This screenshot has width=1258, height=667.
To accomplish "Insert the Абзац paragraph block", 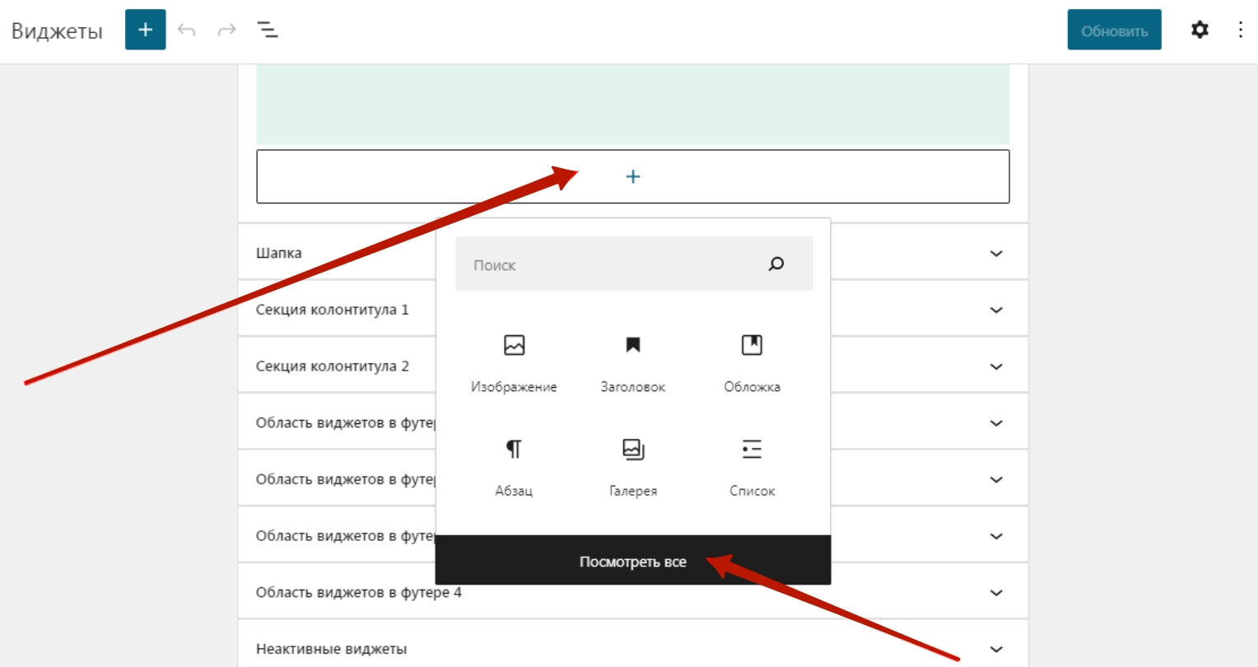I will point(514,466).
